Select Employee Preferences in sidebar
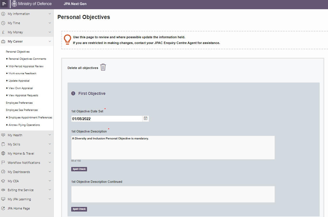 click(x=19, y=103)
